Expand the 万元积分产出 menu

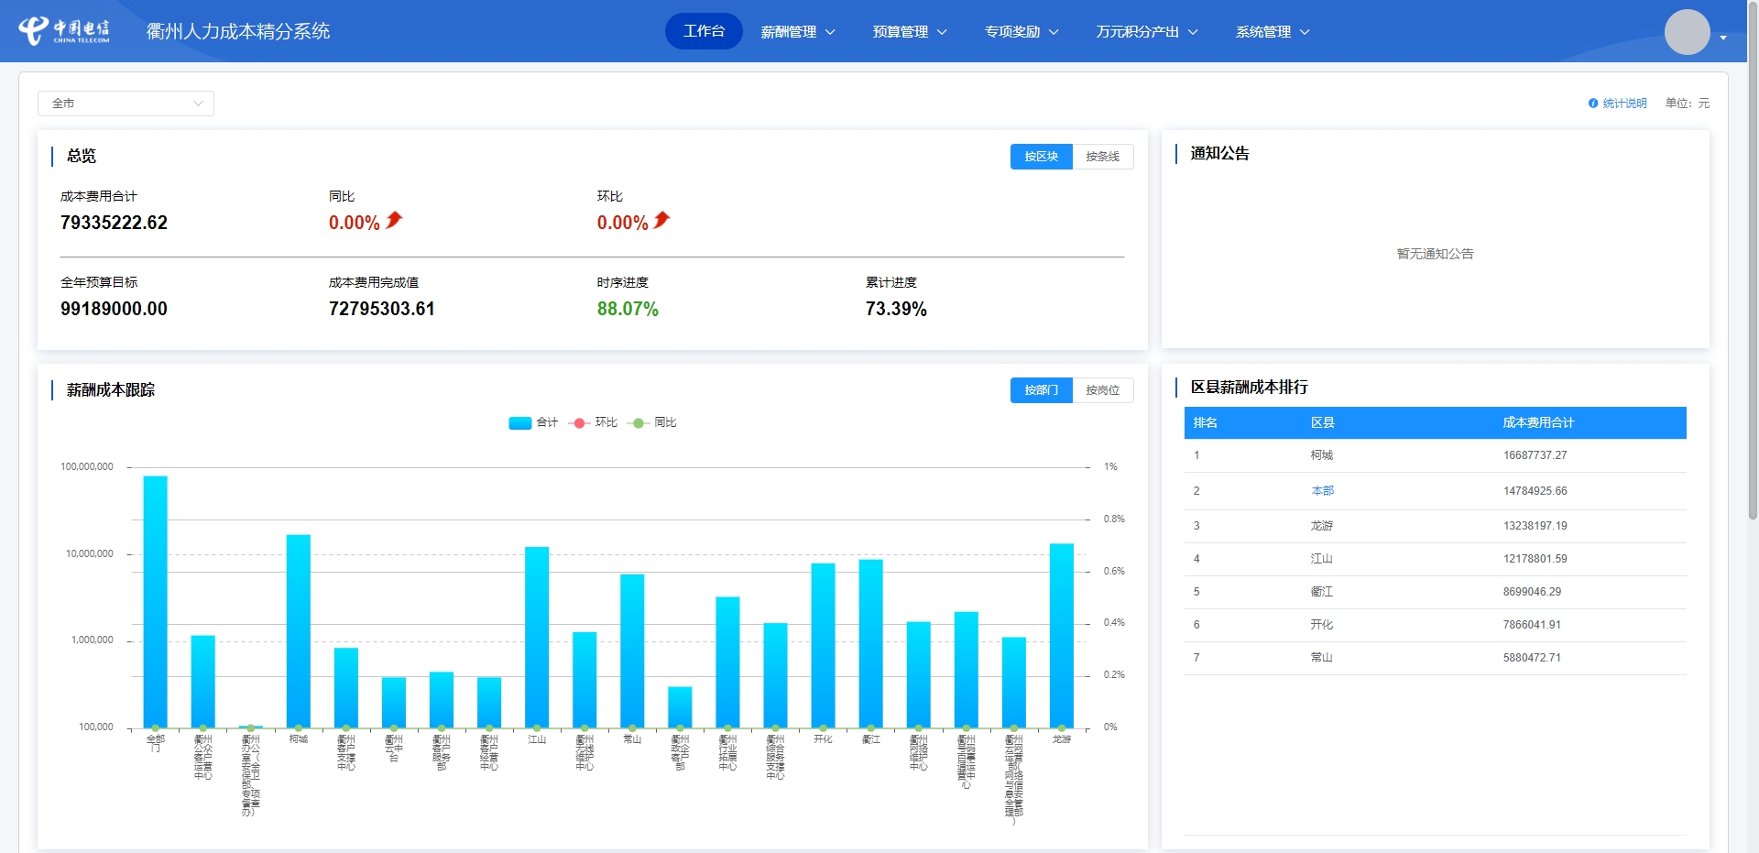click(x=1147, y=32)
